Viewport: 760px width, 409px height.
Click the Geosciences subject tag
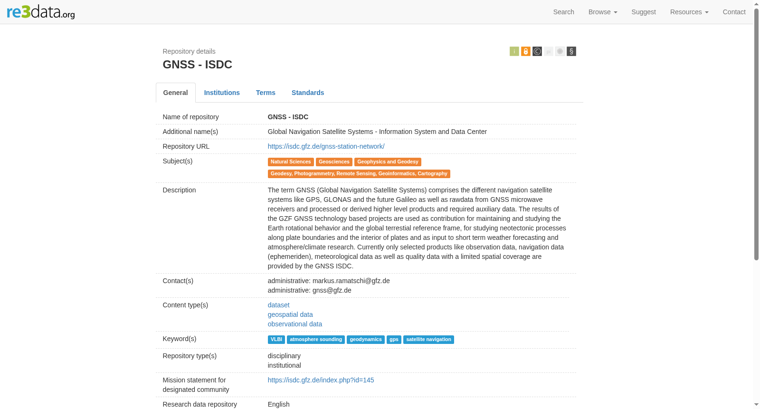334,162
